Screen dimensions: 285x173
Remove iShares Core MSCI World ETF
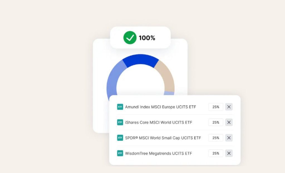click(229, 122)
